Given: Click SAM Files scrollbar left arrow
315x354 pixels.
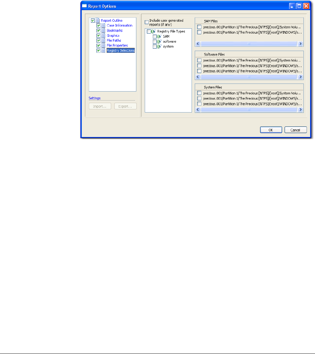Looking at the screenshot, I should click(198, 44).
